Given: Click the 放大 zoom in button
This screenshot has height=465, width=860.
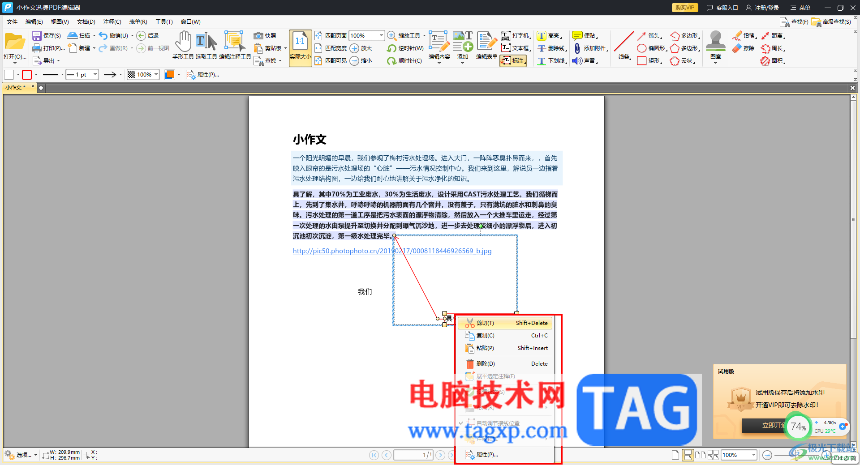Looking at the screenshot, I should [x=361, y=48].
